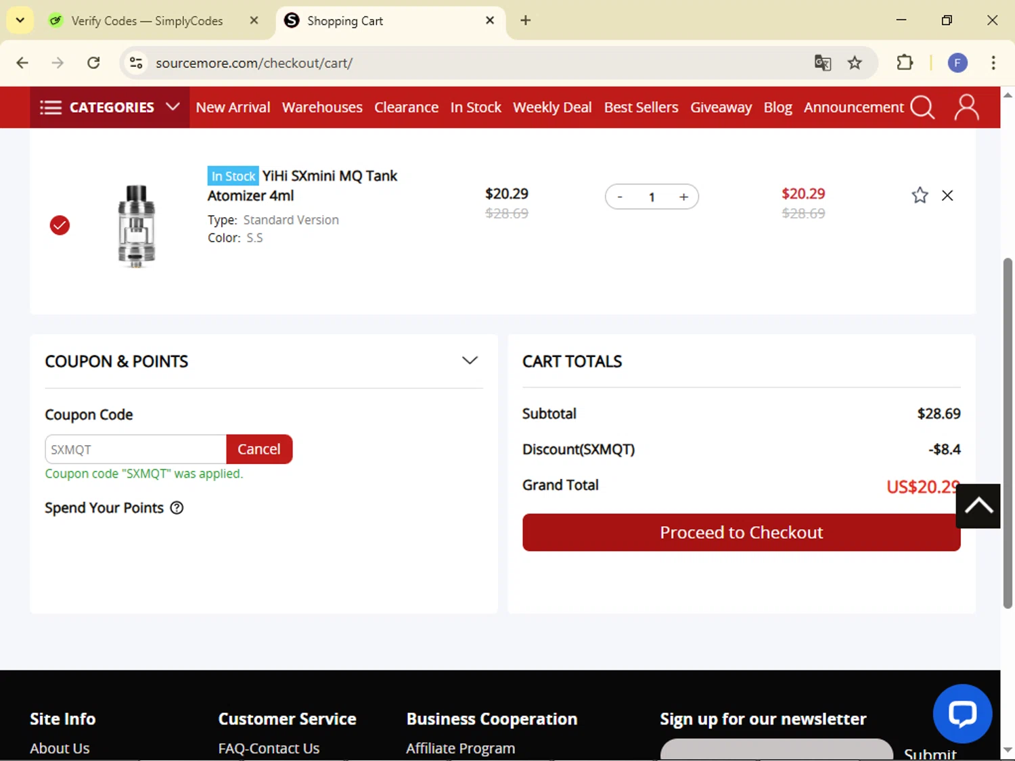Screen dimensions: 1015x761
Task: Decrease quantity with the minus button
Action: pos(620,197)
